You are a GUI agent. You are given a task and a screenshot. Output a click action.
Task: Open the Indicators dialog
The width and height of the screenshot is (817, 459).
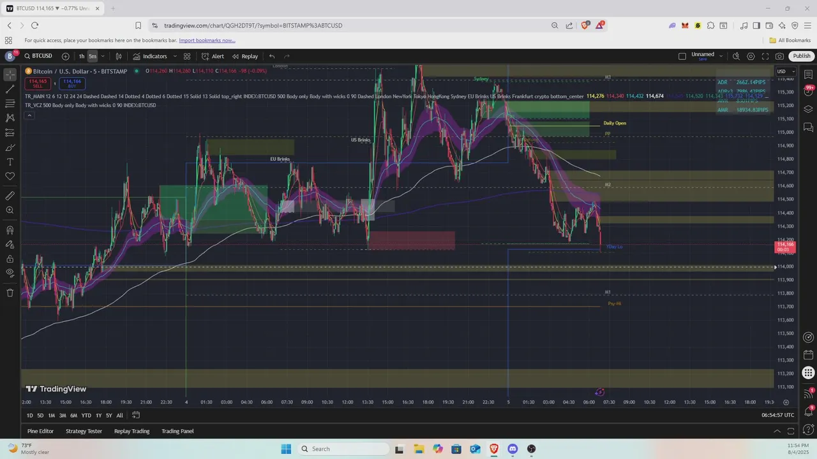150,56
